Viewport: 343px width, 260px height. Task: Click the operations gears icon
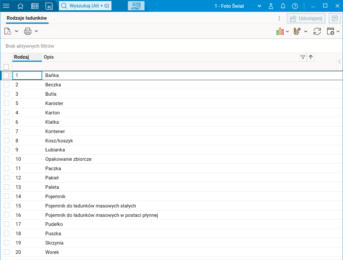(297, 31)
